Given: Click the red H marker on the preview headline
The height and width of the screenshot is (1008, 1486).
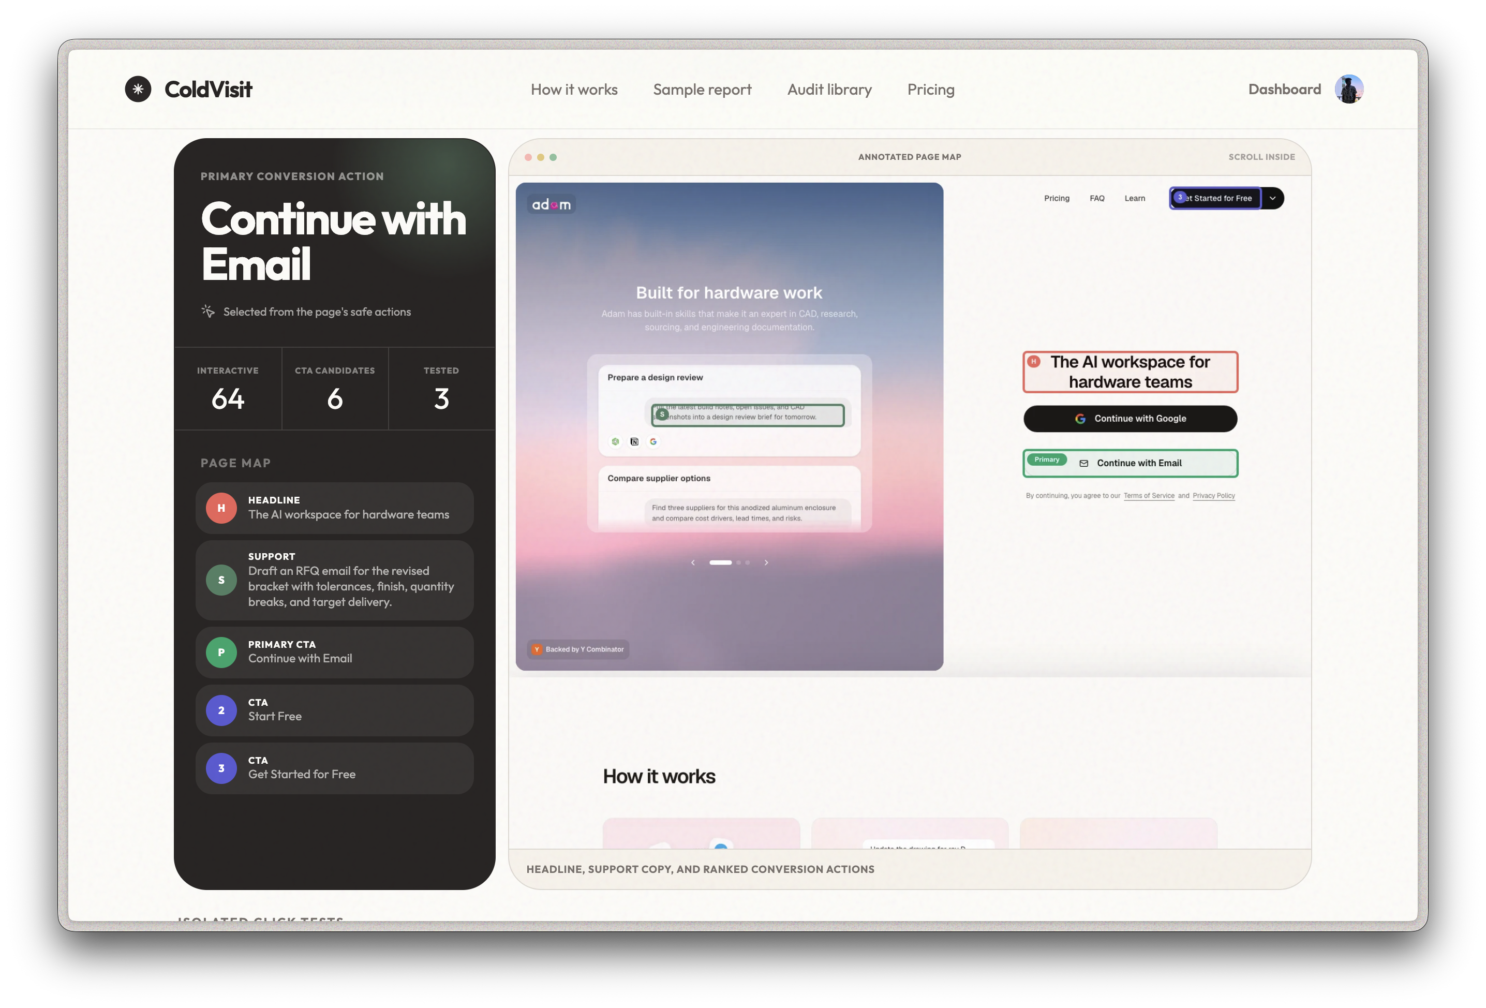Looking at the screenshot, I should coord(1034,361).
